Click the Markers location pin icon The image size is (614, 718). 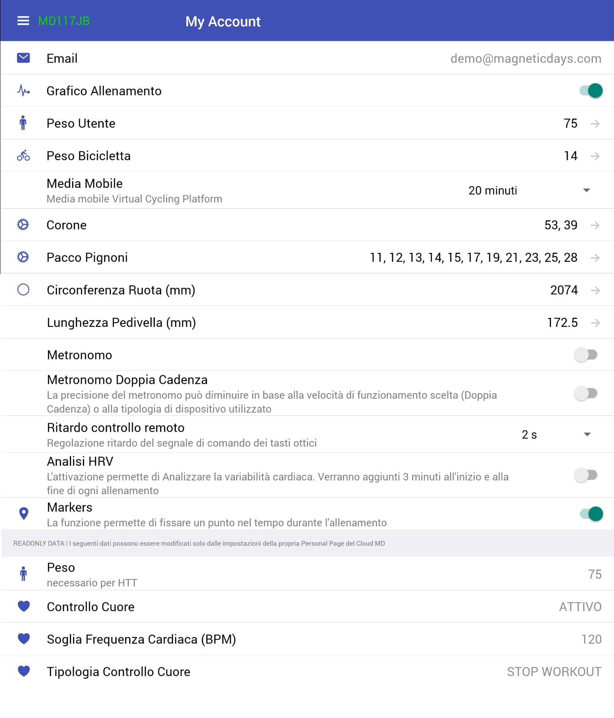pos(24,514)
